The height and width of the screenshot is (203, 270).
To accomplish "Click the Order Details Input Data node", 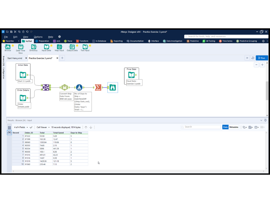I will (23, 98).
